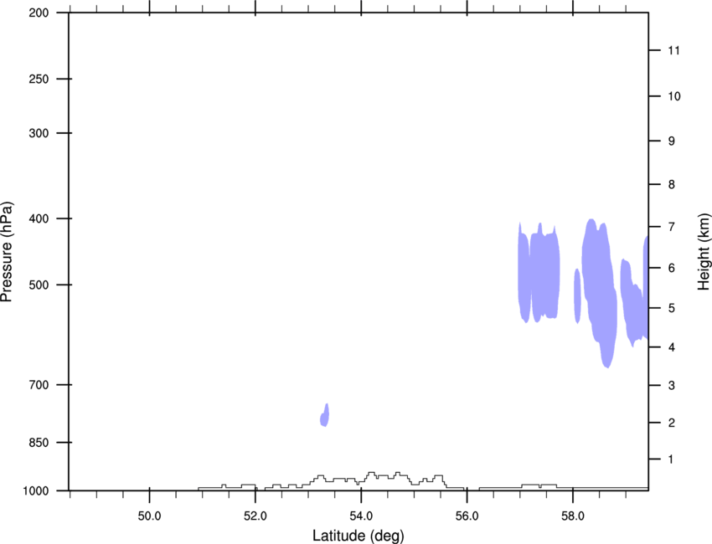Pick the 9 km height label
This screenshot has height=544, width=712.
(x=672, y=141)
